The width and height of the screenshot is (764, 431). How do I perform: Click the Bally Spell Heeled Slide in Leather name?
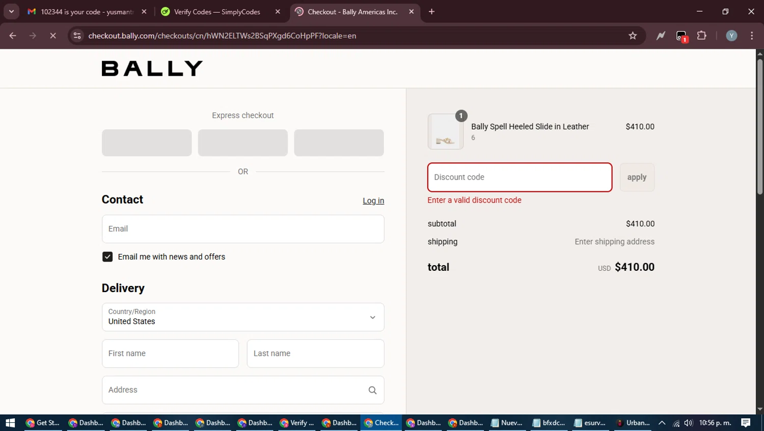tap(530, 127)
